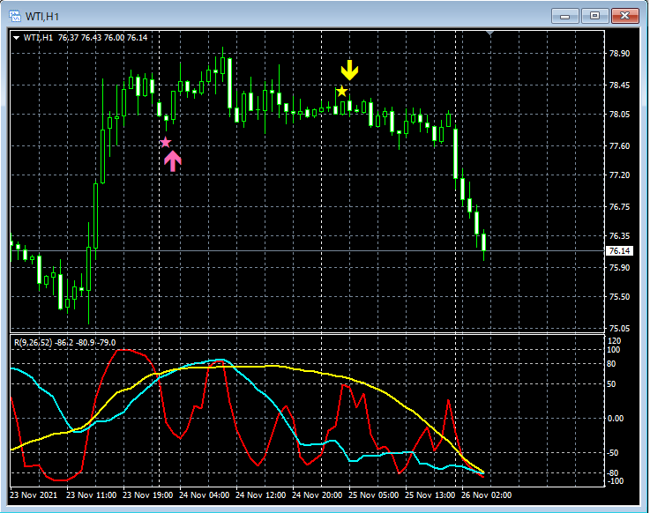
Task: Maximize the WTI,H1 chart window
Action: (594, 16)
